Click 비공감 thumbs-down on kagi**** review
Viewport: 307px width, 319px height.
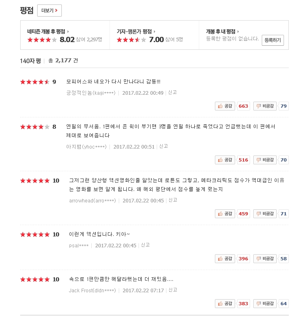click(x=265, y=106)
